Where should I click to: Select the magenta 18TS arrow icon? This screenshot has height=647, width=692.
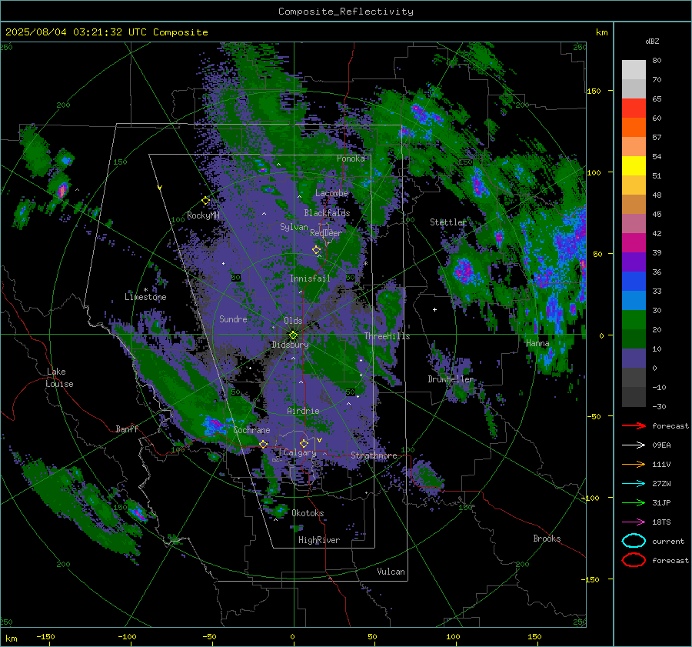634,522
